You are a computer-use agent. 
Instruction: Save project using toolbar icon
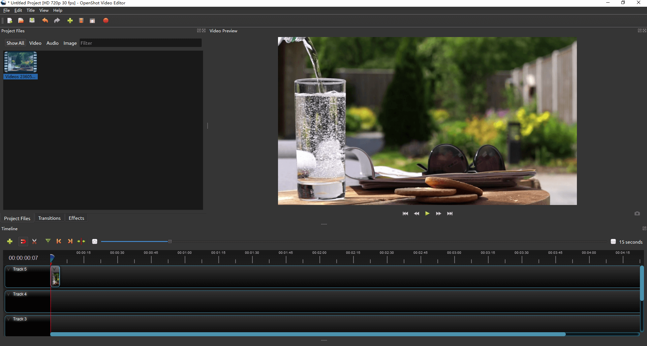(32, 21)
